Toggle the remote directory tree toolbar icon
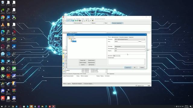Screen dimensions: 193x108 (x=71, y=21)
